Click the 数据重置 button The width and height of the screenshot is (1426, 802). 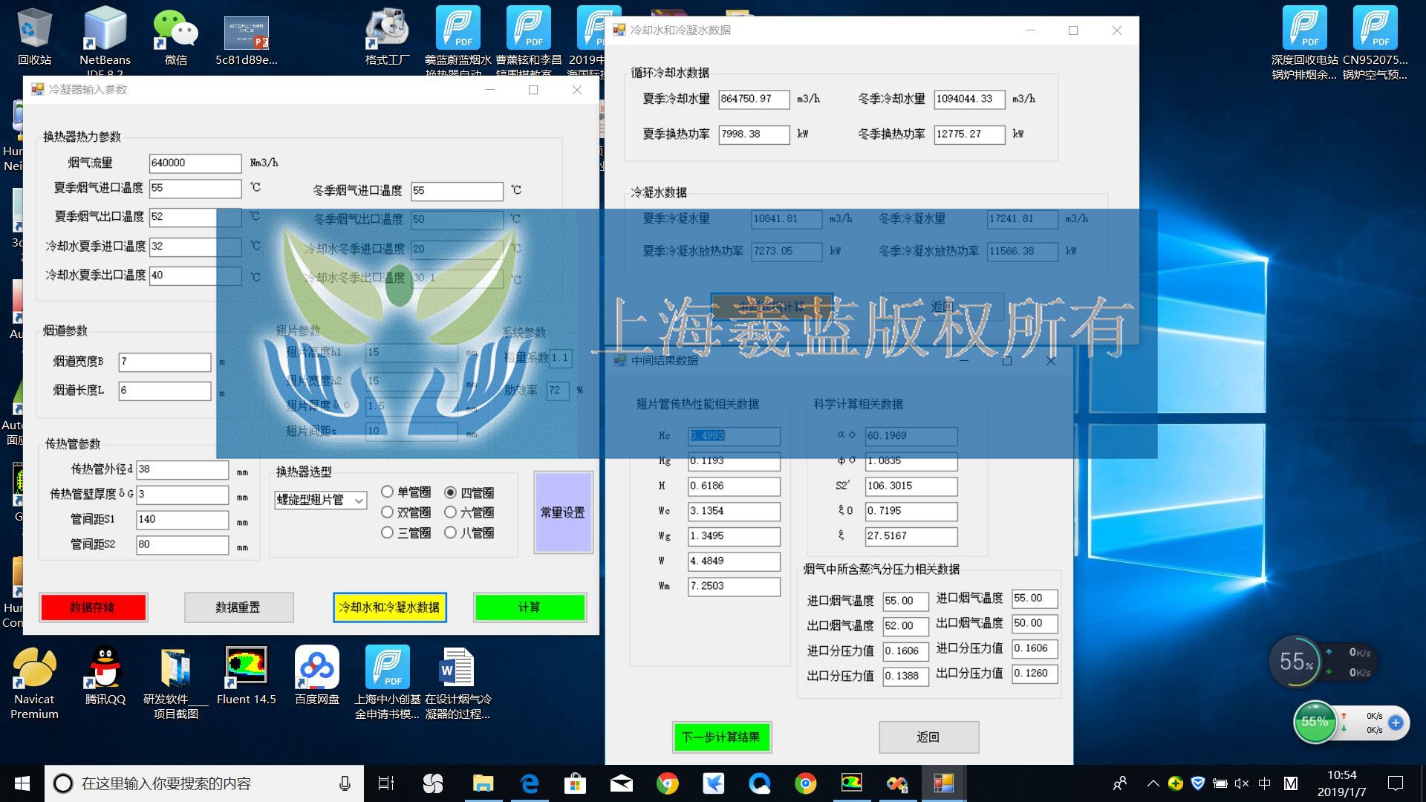pyautogui.click(x=238, y=607)
